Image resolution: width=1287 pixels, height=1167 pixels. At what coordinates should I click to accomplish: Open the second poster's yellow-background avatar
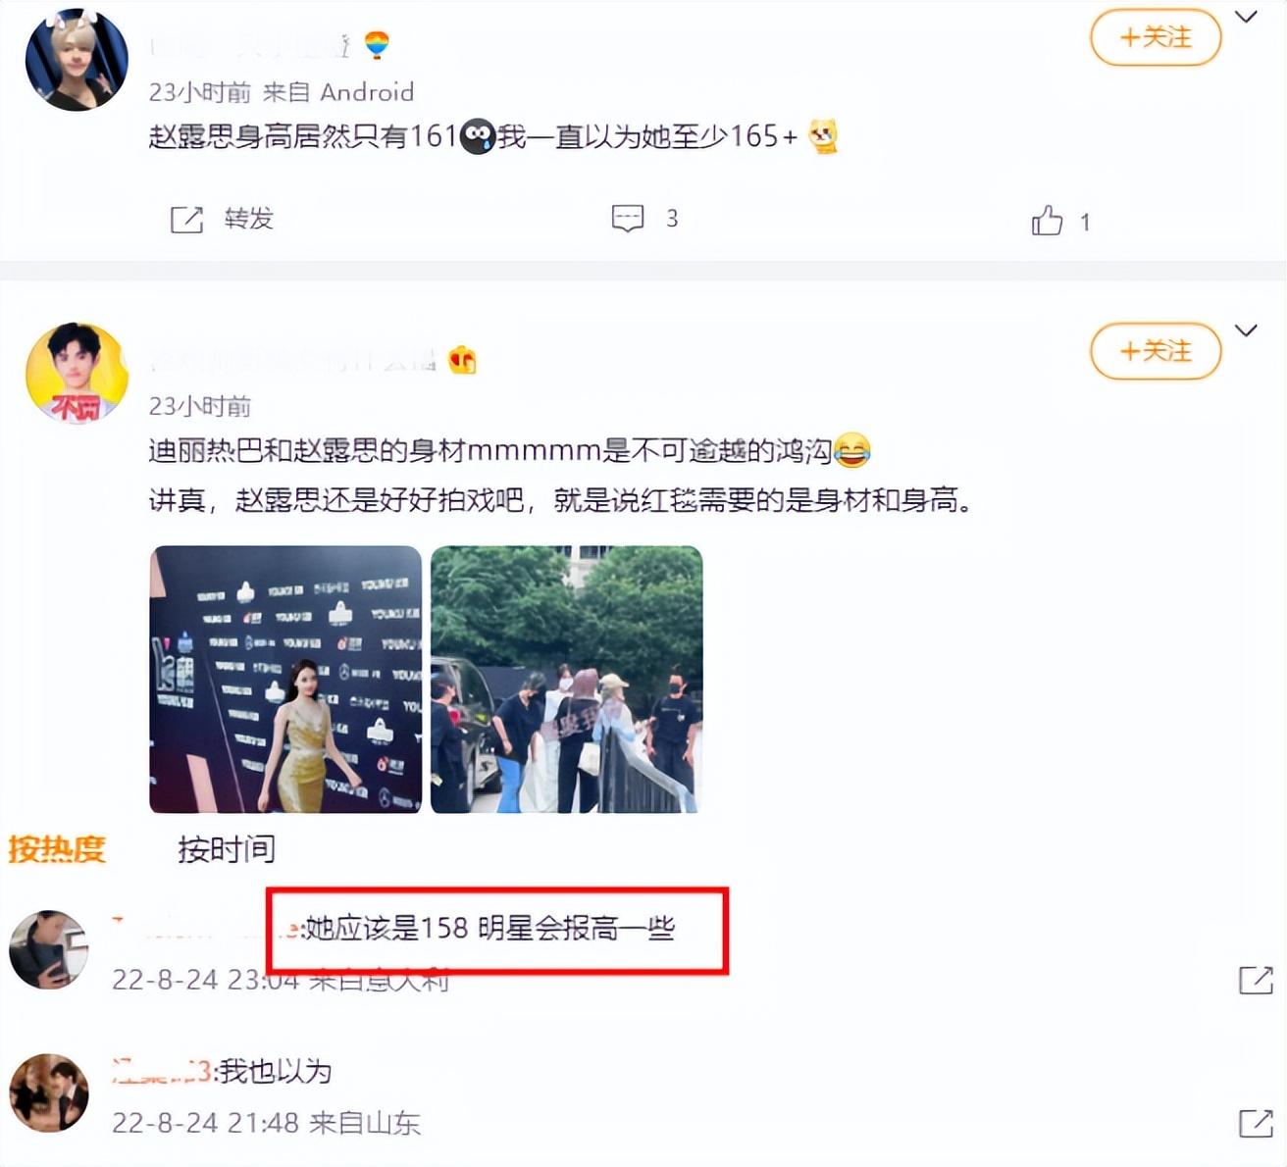[x=77, y=373]
